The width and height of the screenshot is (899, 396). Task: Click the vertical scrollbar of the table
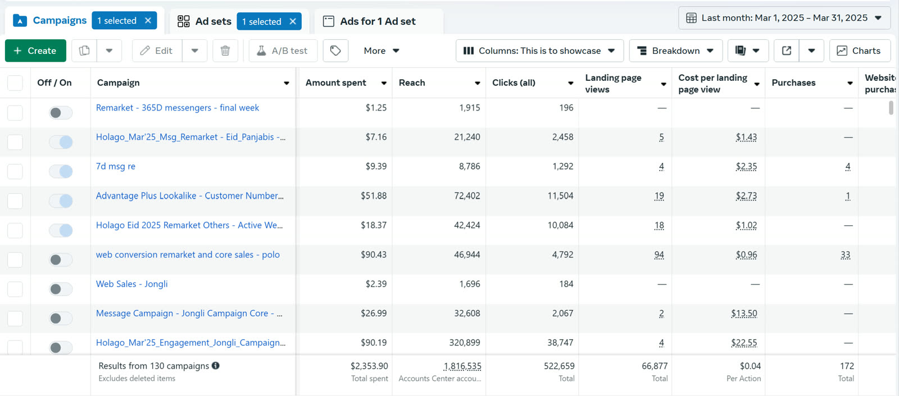point(891,107)
